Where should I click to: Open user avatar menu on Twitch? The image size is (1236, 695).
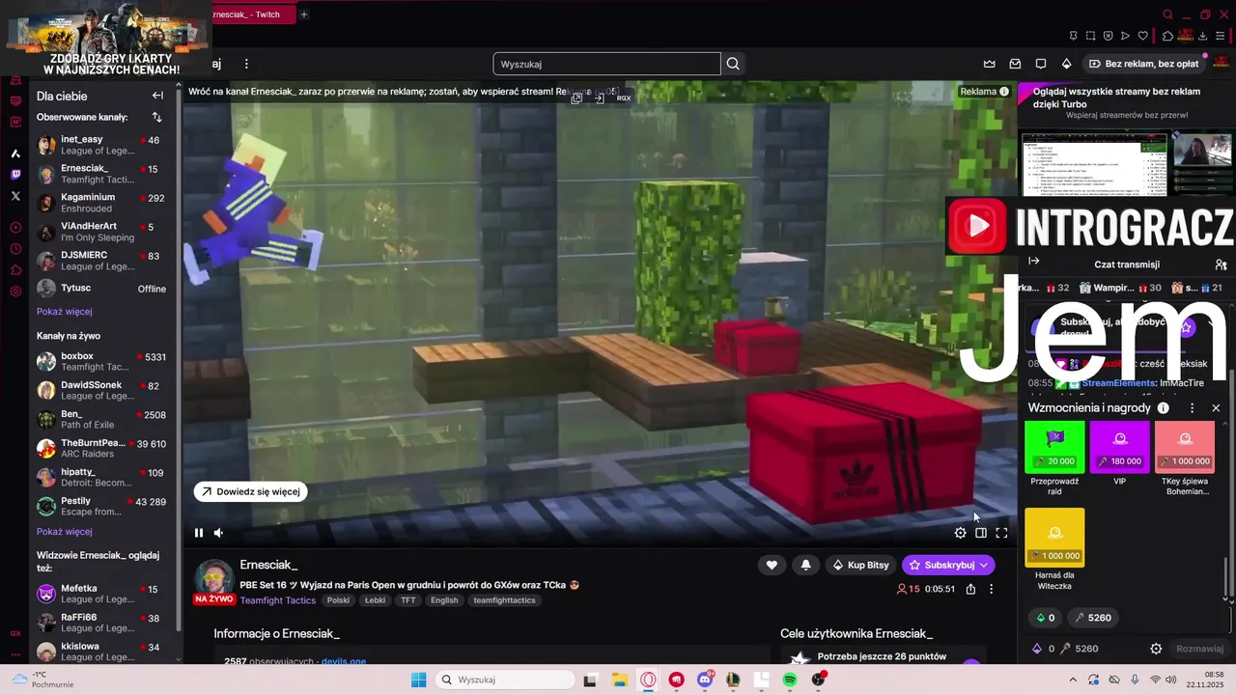(1221, 64)
